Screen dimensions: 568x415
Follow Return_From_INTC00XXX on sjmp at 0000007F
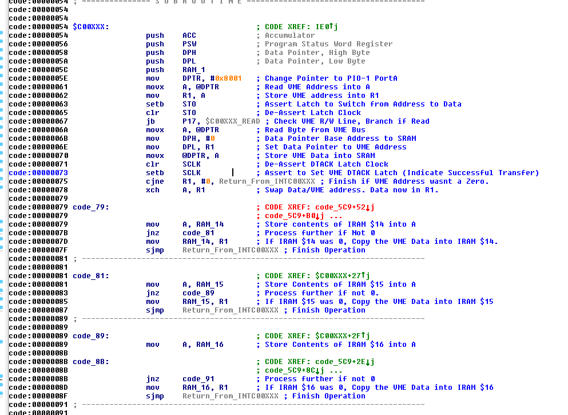click(x=231, y=250)
